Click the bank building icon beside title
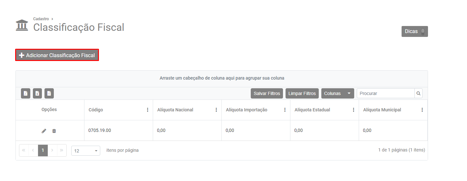Image resolution: width=467 pixels, height=181 pixels. [22, 25]
